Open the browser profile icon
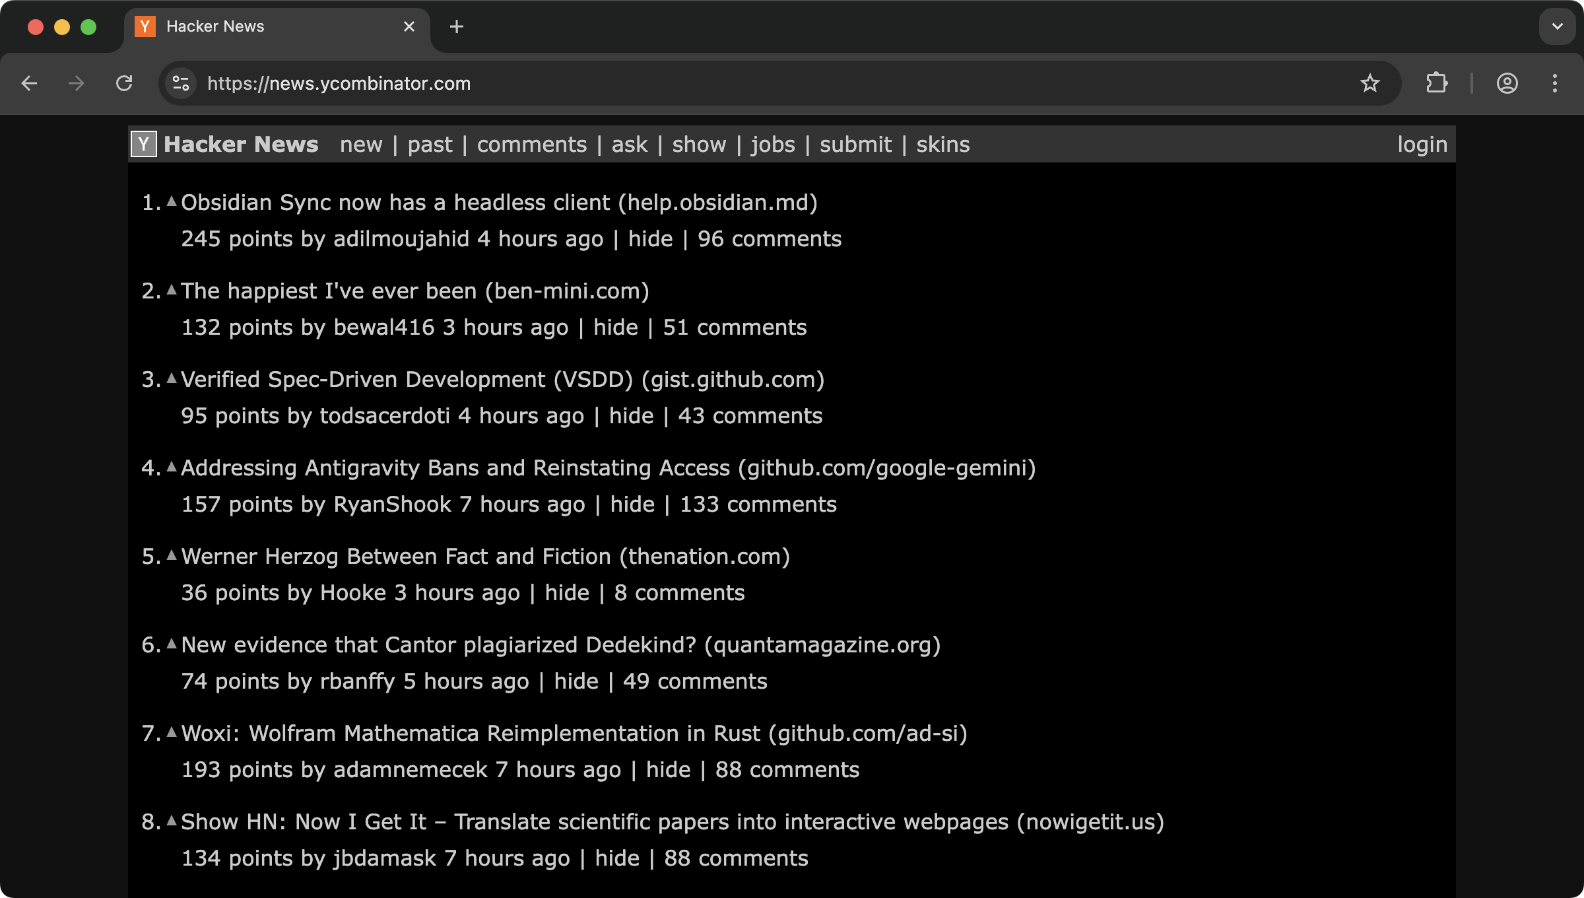 tap(1507, 83)
